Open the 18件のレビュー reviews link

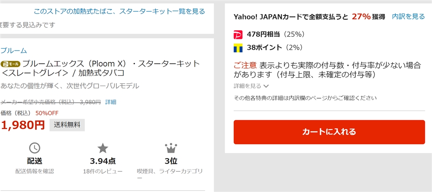coord(103,171)
